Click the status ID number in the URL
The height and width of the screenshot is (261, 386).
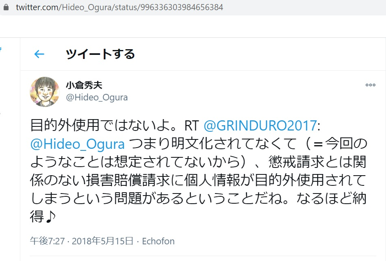(x=182, y=7)
